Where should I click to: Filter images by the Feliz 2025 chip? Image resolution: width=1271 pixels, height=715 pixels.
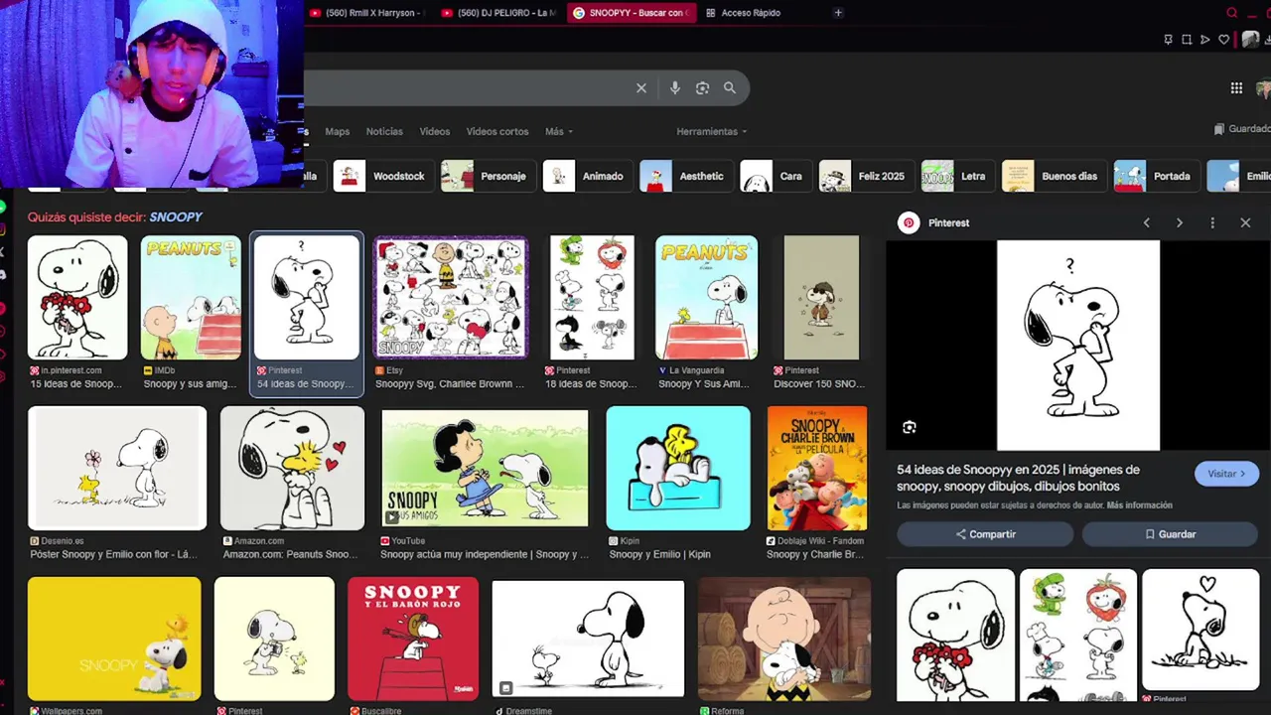point(865,176)
